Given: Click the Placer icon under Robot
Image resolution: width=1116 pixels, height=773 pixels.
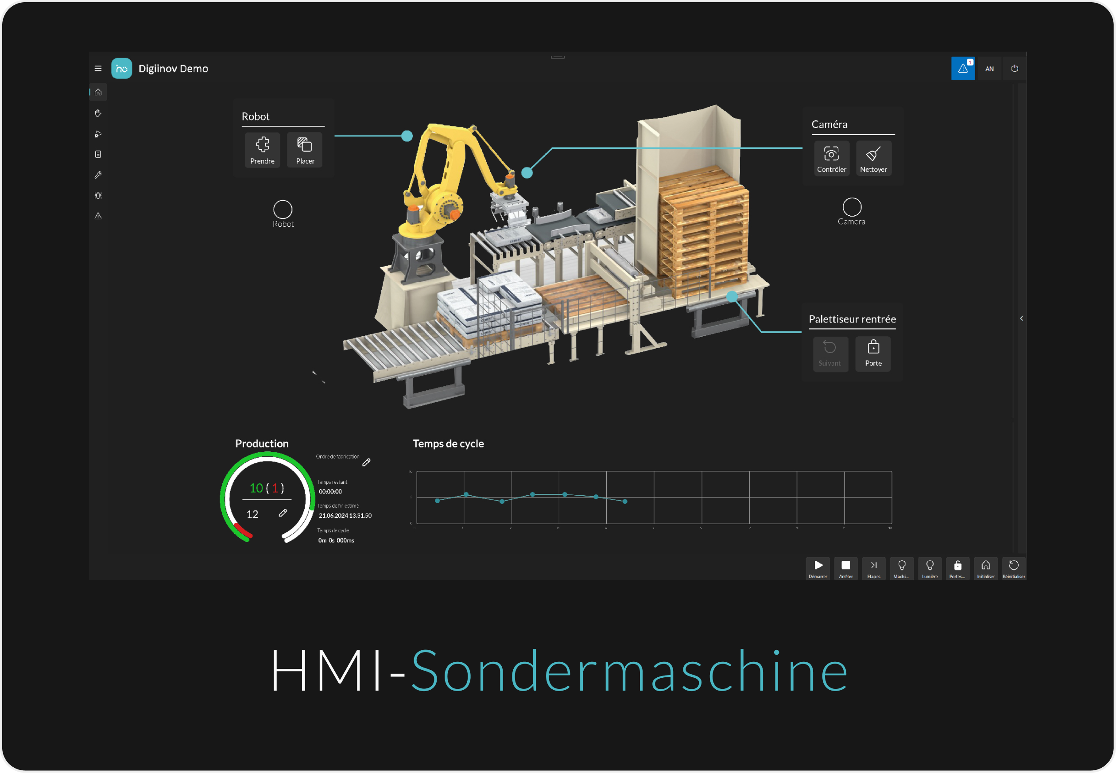Looking at the screenshot, I should point(304,150).
